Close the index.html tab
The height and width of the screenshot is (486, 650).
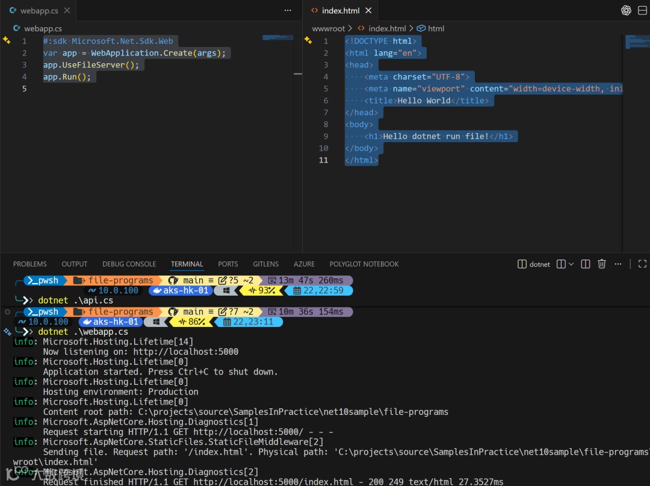click(x=368, y=10)
